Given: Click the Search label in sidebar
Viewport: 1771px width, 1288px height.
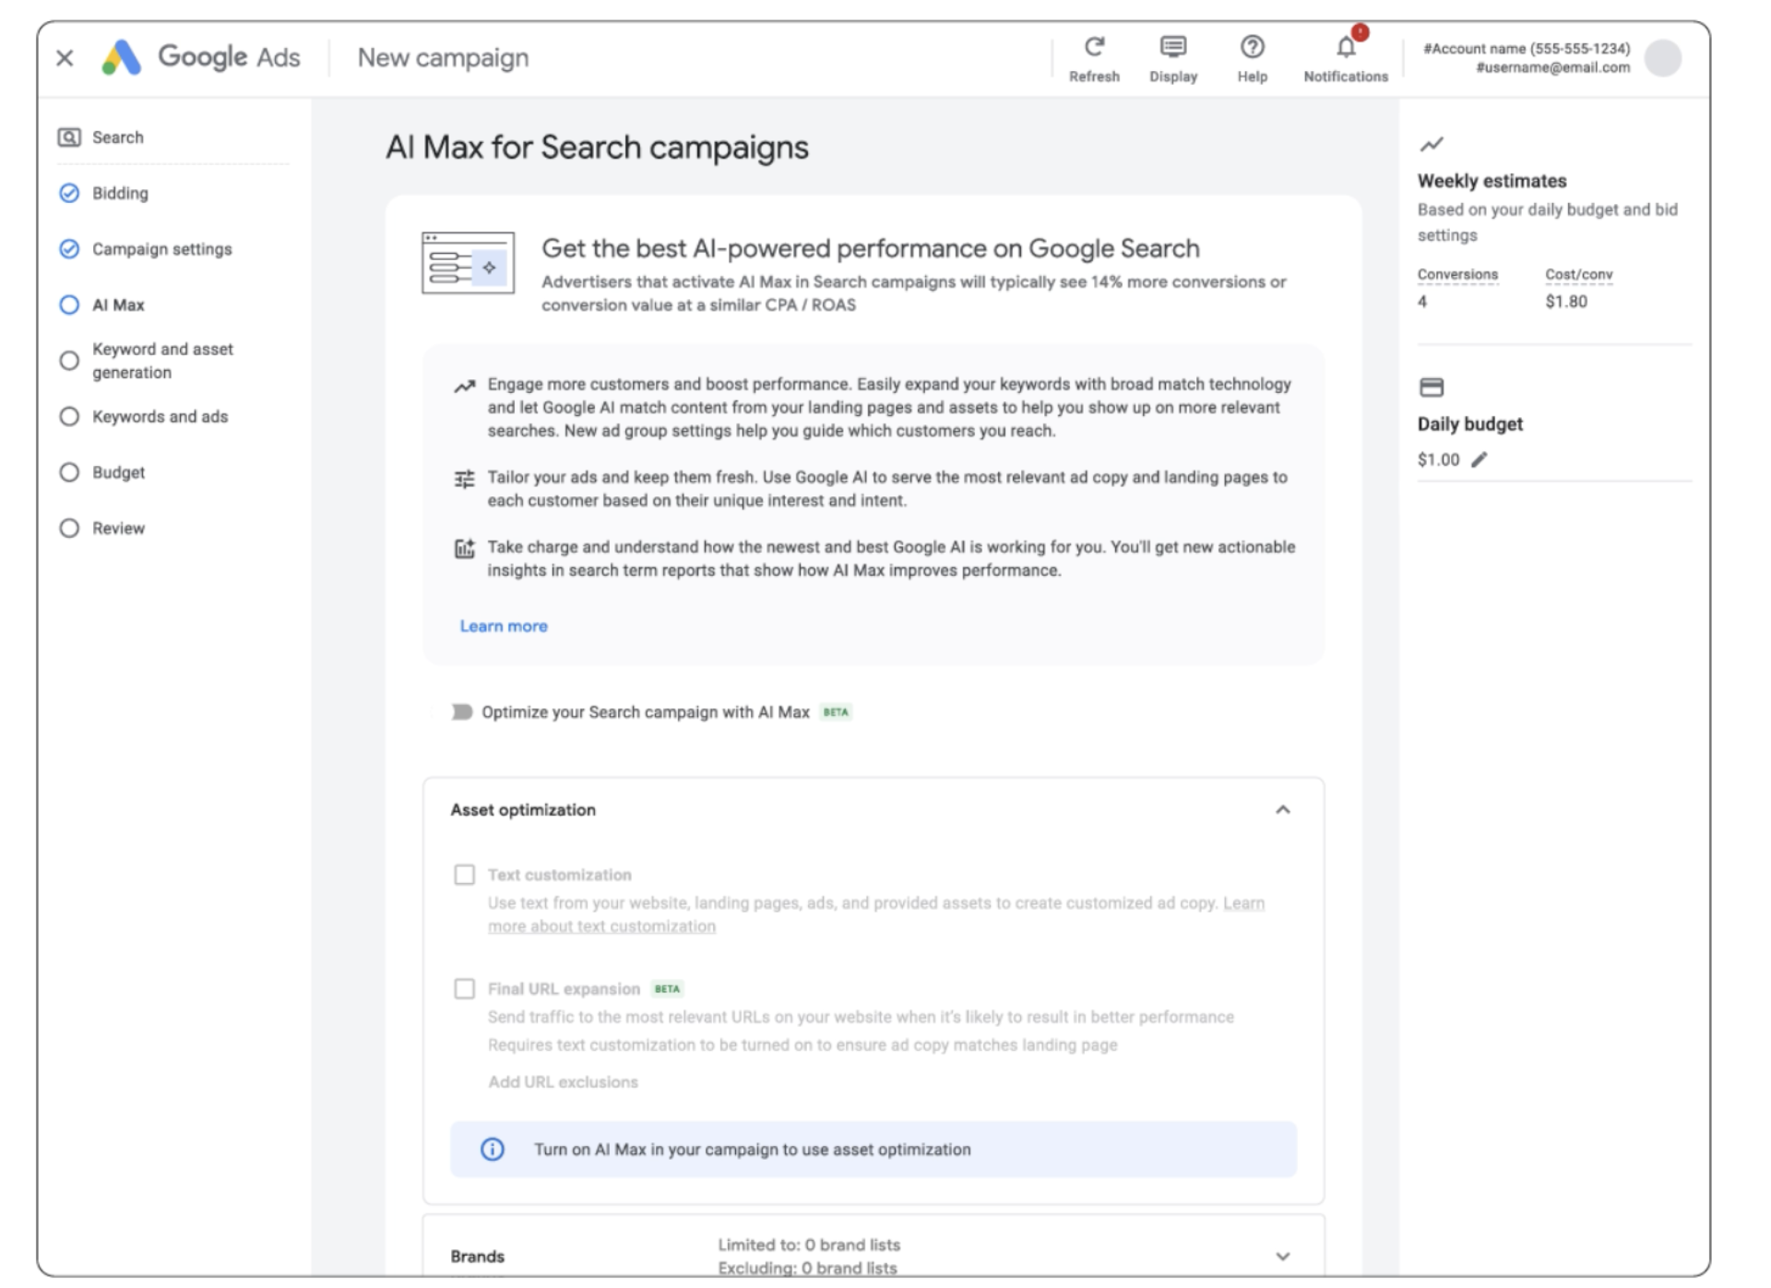Looking at the screenshot, I should click(118, 137).
